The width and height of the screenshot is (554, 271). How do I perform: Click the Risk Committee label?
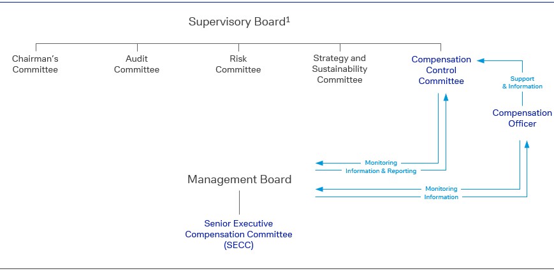click(238, 64)
